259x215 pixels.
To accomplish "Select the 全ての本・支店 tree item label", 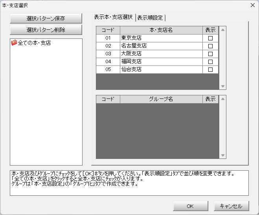I will click(34, 43).
